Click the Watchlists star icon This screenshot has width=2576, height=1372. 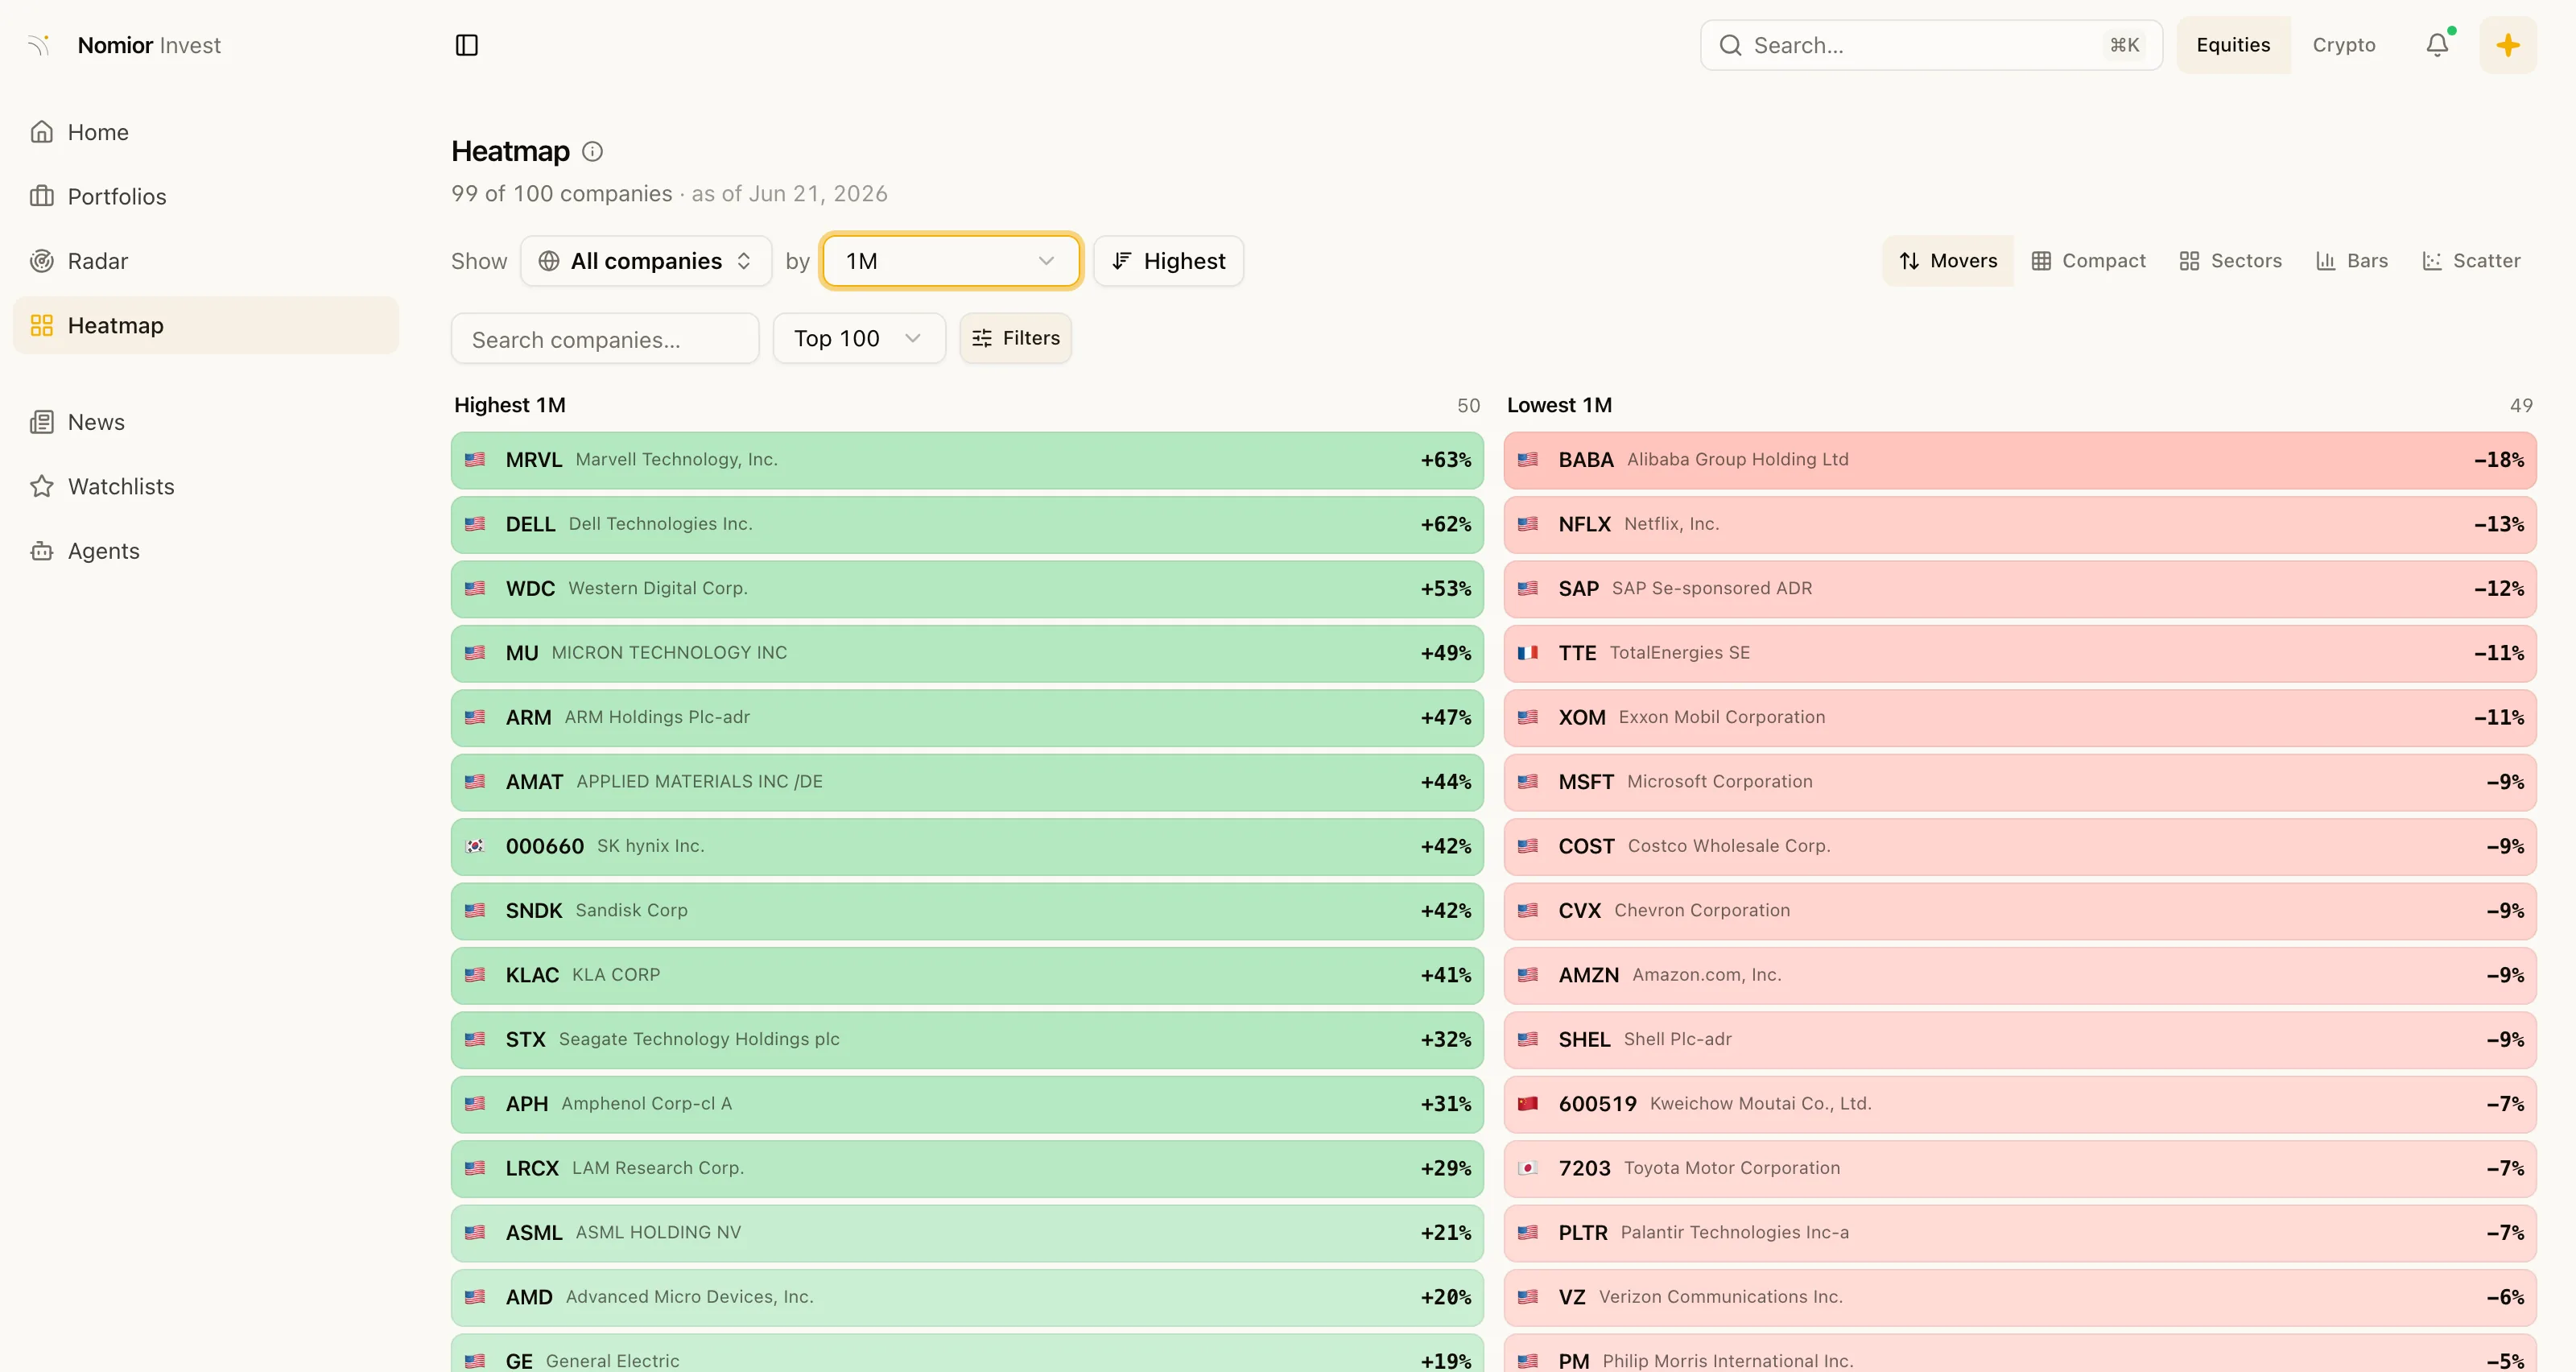tap(42, 486)
